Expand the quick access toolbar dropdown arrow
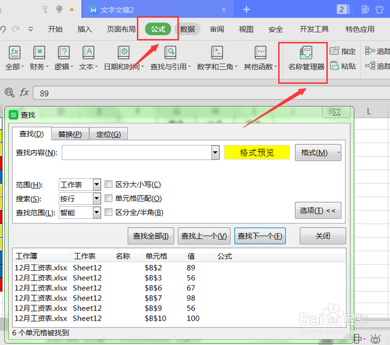 coord(31,29)
